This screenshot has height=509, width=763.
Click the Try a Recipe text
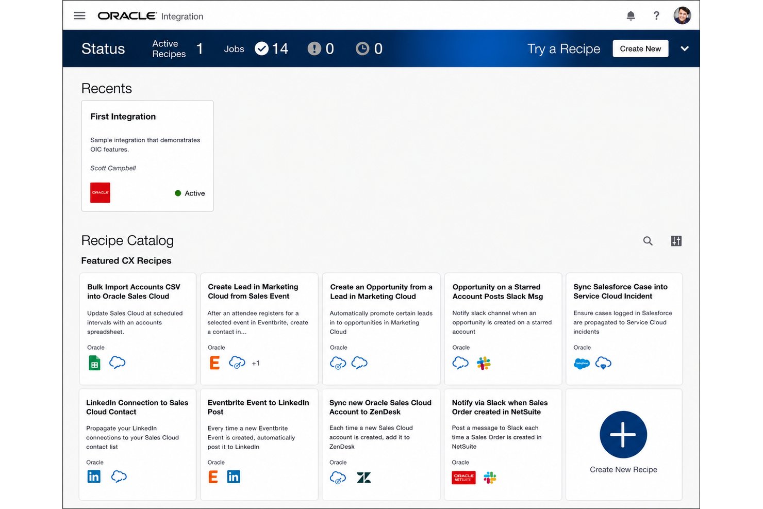click(x=563, y=48)
